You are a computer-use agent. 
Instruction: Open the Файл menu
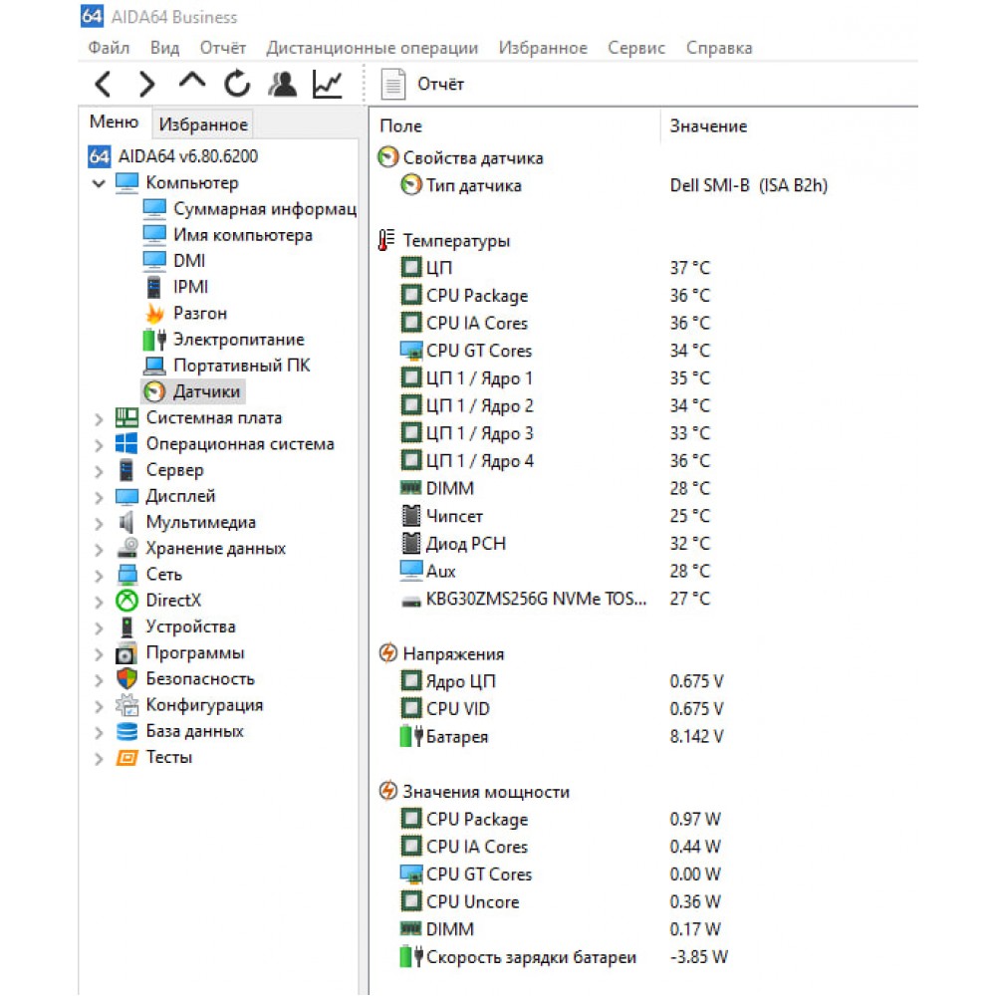pos(109,48)
